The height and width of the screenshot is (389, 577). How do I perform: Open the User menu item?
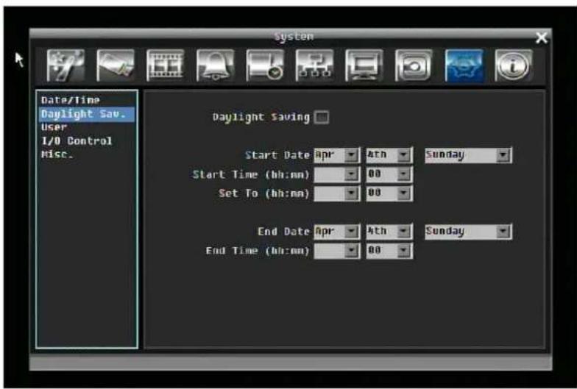point(54,127)
